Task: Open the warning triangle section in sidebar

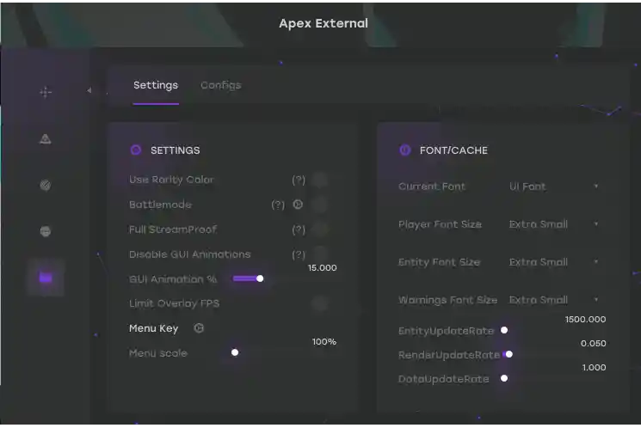Action: click(46, 139)
